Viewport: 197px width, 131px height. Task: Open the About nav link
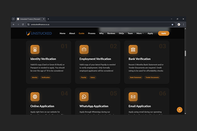coord(72,33)
